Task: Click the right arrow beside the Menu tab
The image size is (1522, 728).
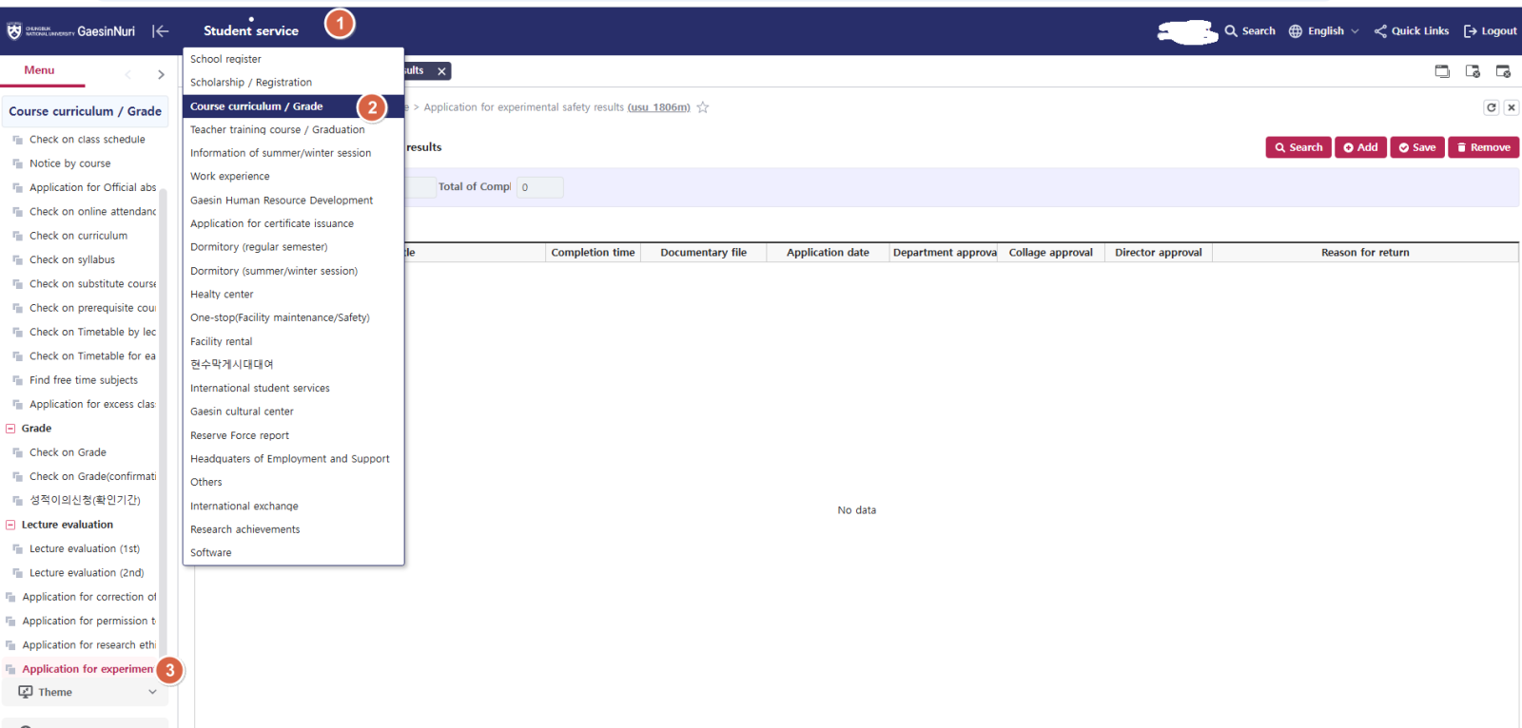Action: pos(161,74)
